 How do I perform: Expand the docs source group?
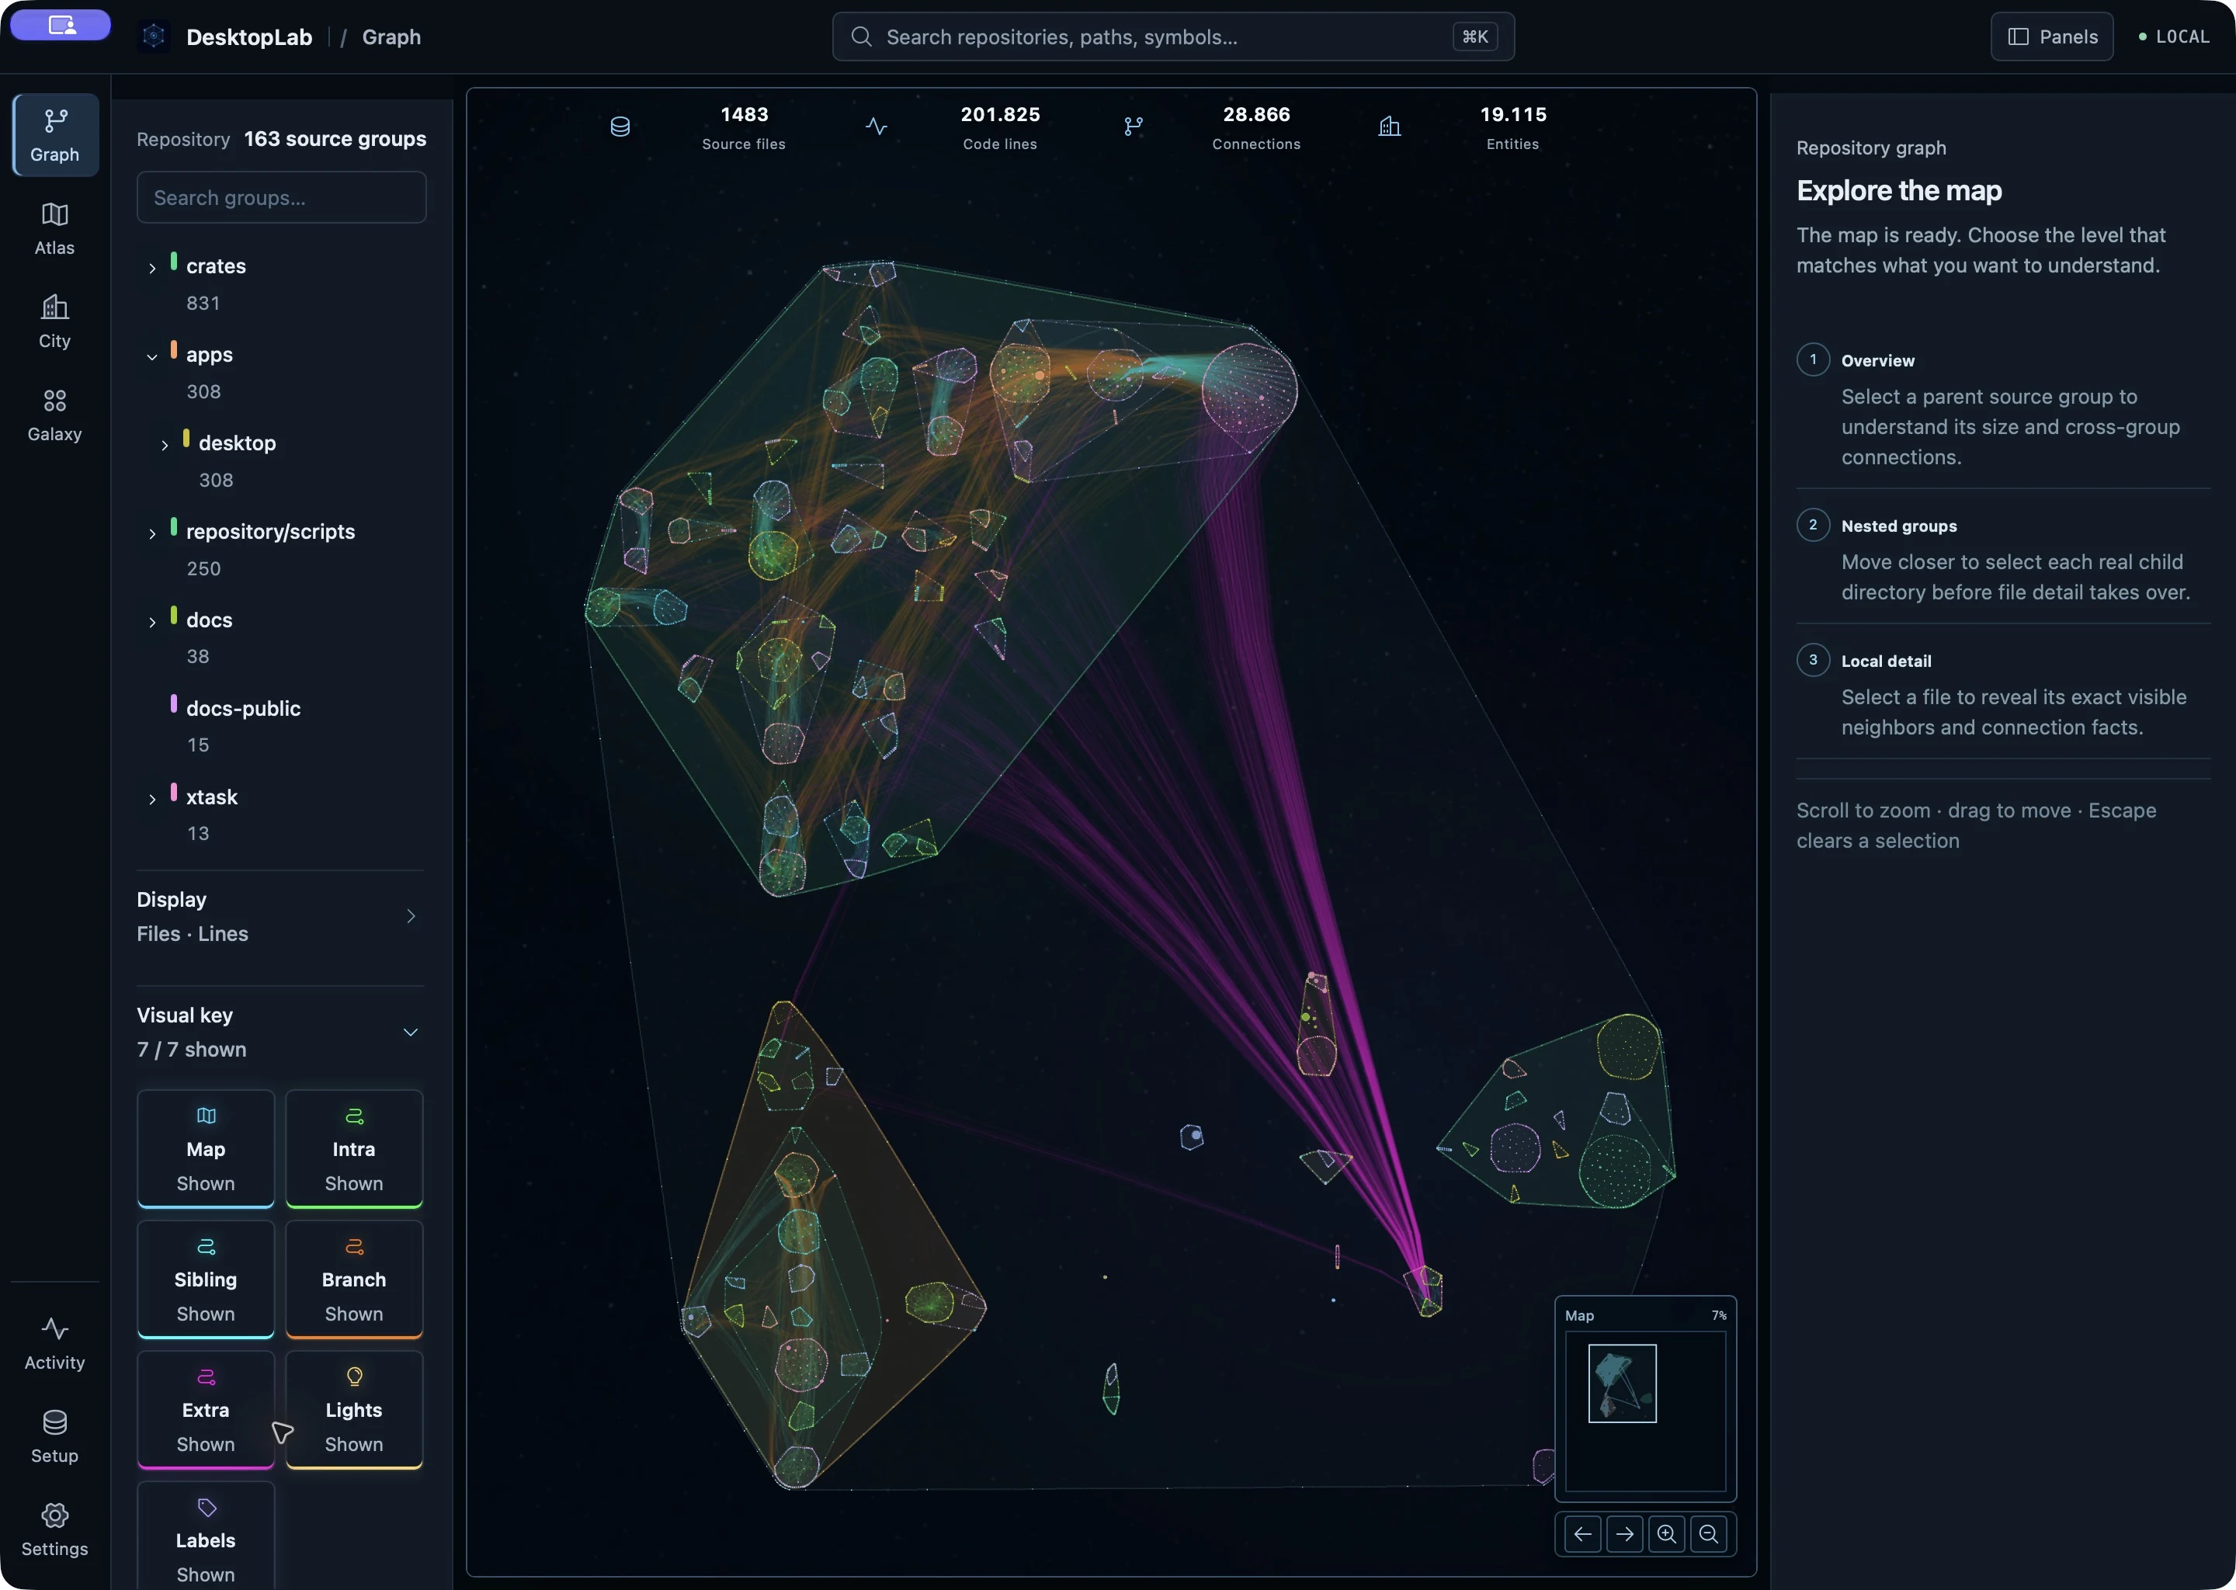151,622
